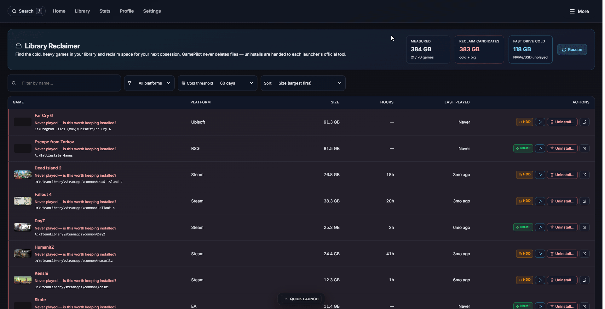Click the HDD badge on HumanitZ row
The height and width of the screenshot is (309, 605).
tap(524, 254)
